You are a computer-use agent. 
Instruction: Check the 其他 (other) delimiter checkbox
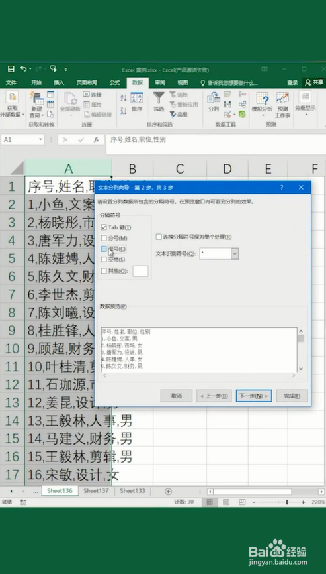click(x=104, y=271)
